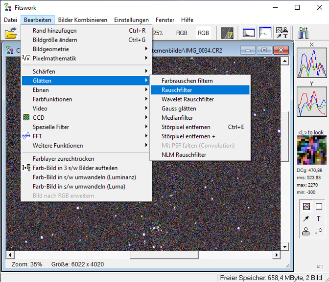Select the text tool T icon

pos(319,219)
